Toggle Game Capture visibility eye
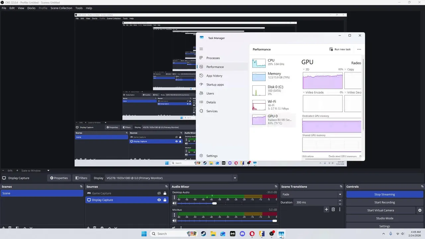The width and height of the screenshot is (425, 239). tap(159, 193)
